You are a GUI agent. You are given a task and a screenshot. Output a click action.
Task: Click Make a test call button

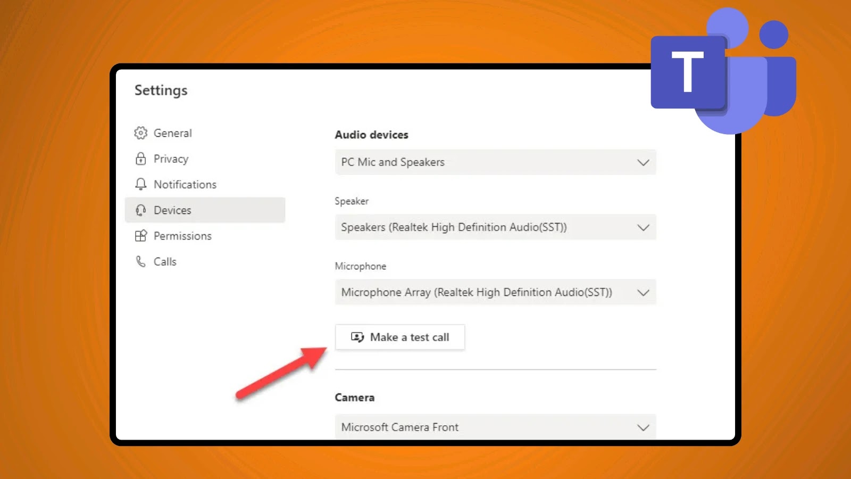pos(400,337)
